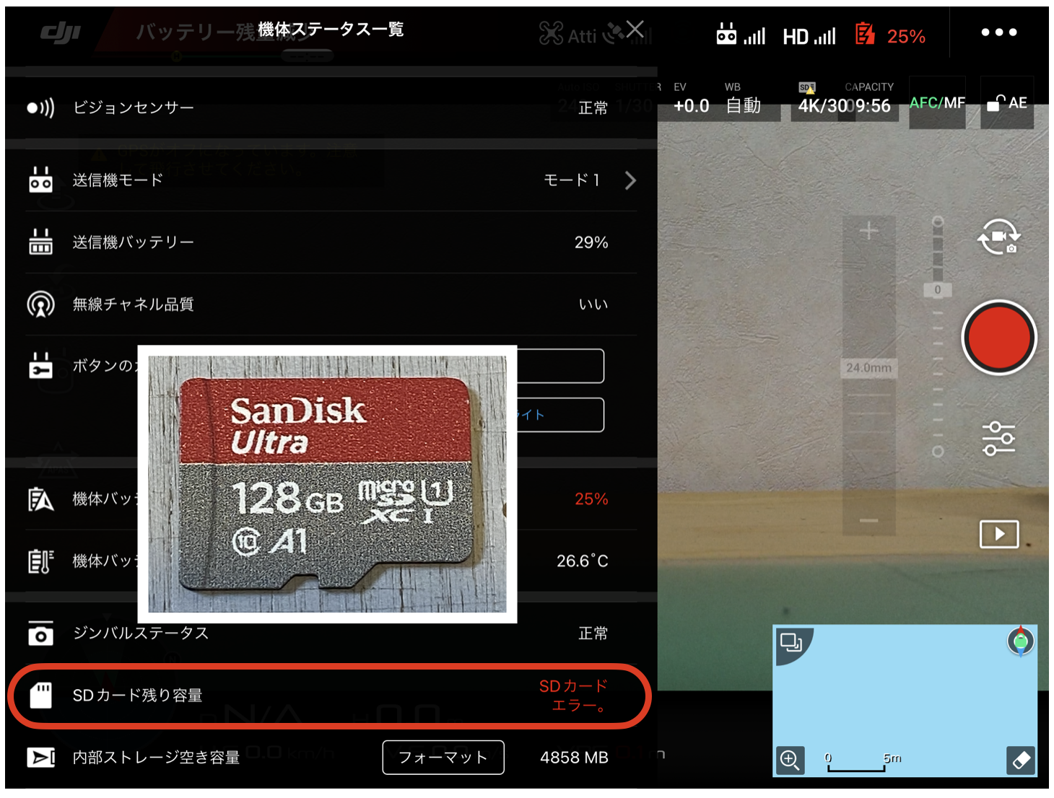Swap the map and camera view

coord(791,641)
